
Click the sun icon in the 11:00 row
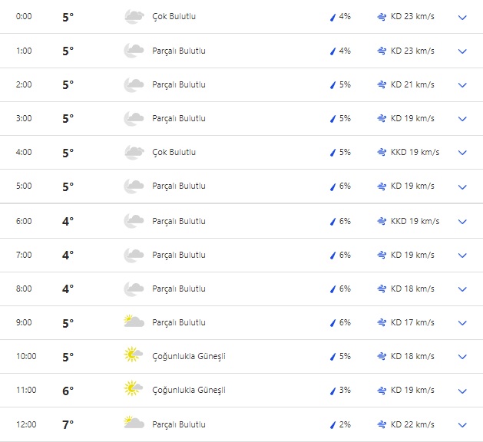[x=134, y=390]
